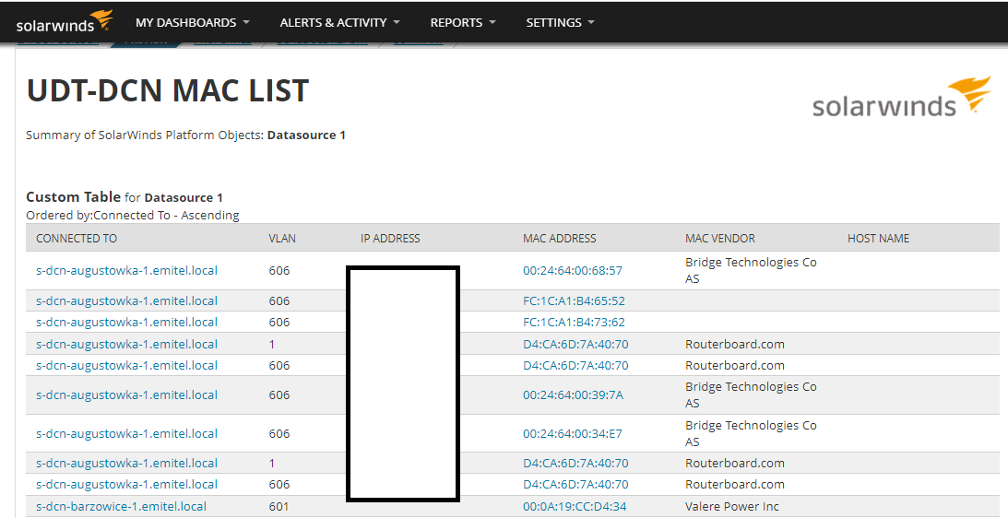Click the HOST NAME column header

tap(878, 239)
